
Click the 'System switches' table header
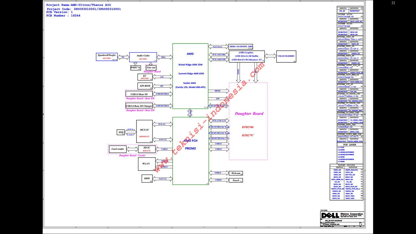[x=346, y=165]
